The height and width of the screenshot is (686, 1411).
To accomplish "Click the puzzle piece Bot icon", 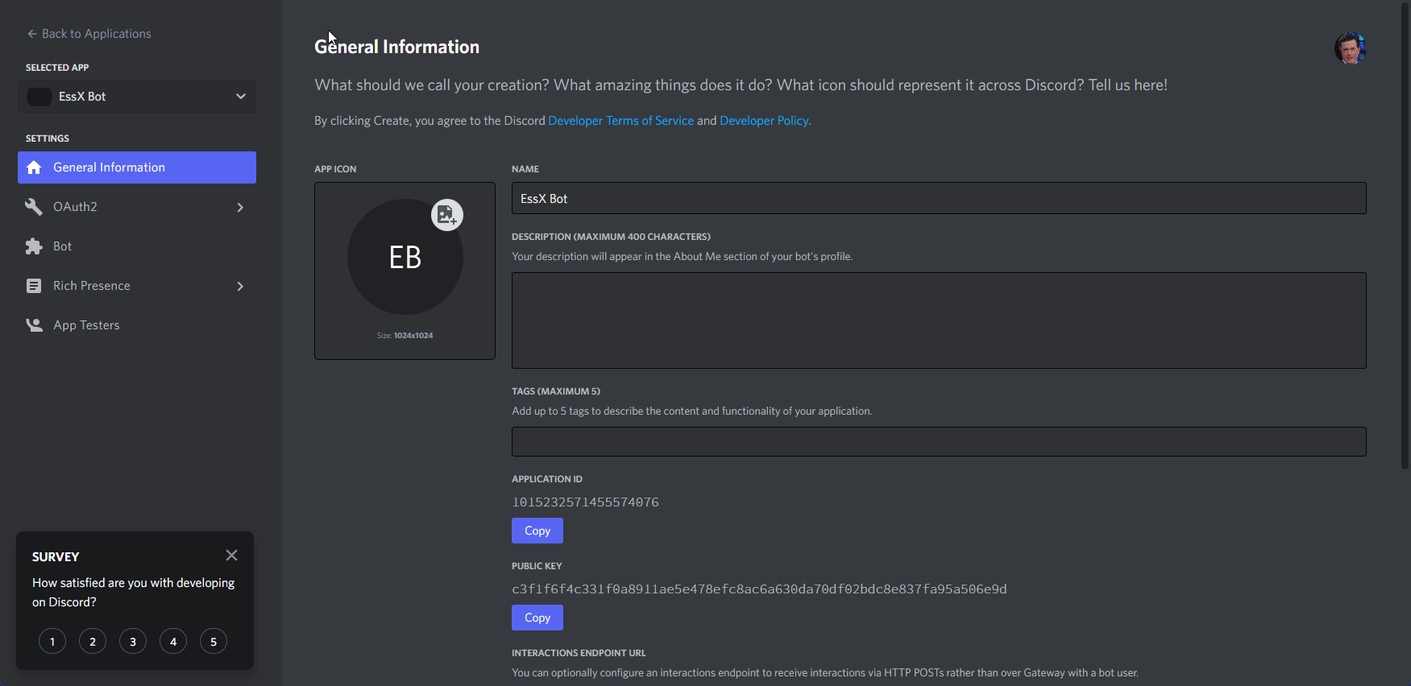I will click(x=34, y=246).
